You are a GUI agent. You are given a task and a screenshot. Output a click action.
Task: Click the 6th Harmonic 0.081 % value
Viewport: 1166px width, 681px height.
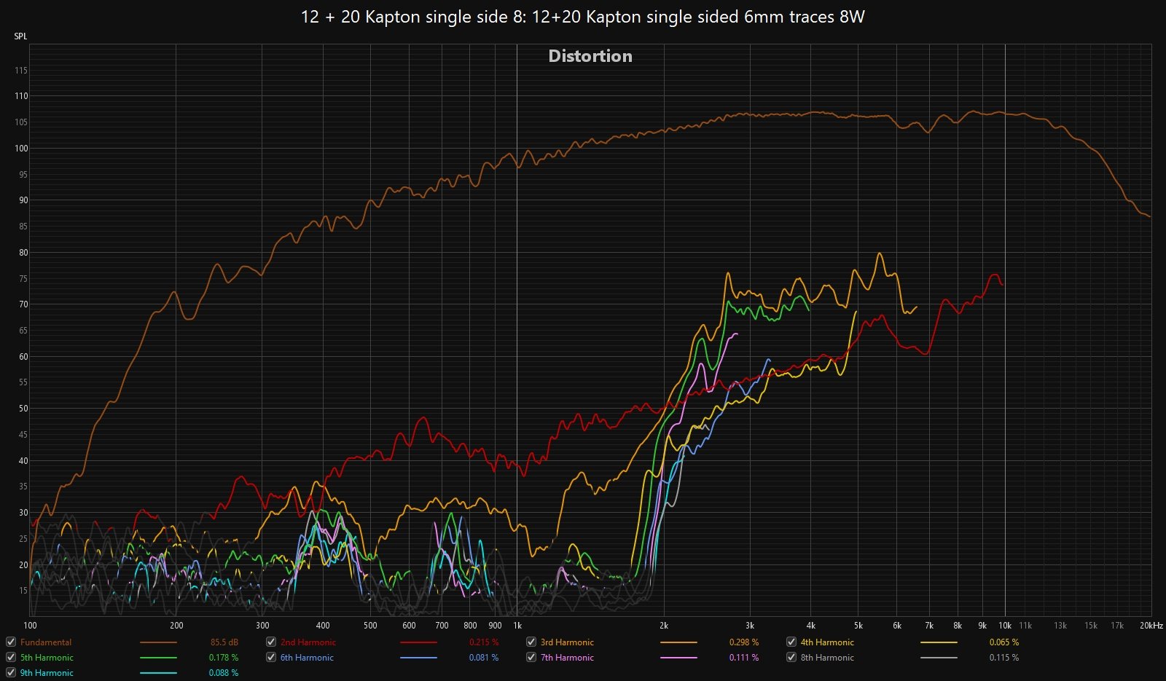pyautogui.click(x=484, y=658)
